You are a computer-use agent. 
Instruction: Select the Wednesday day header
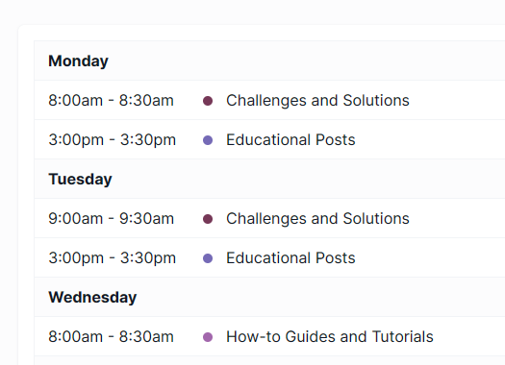pos(92,297)
